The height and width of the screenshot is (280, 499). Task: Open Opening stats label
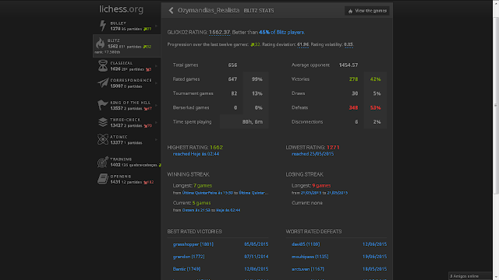(121, 177)
